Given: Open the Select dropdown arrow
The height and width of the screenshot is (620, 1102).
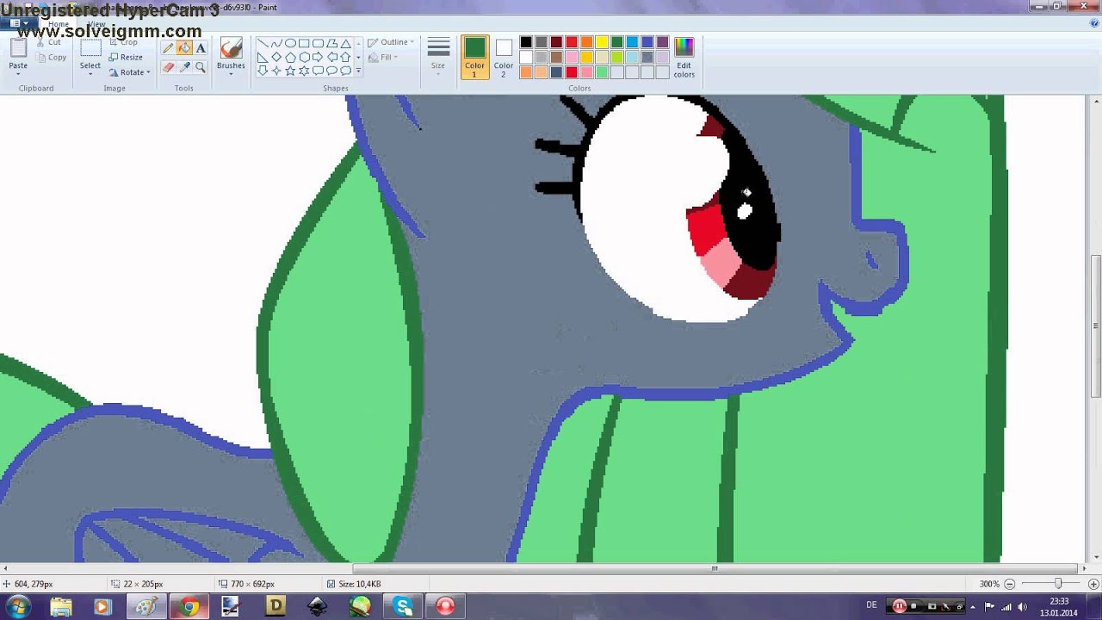Looking at the screenshot, I should coord(90,74).
